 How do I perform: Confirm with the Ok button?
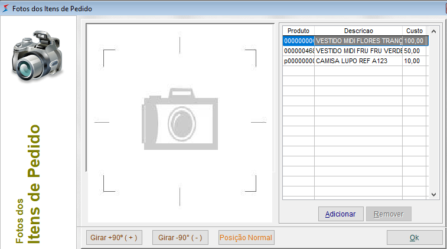pos(414,238)
